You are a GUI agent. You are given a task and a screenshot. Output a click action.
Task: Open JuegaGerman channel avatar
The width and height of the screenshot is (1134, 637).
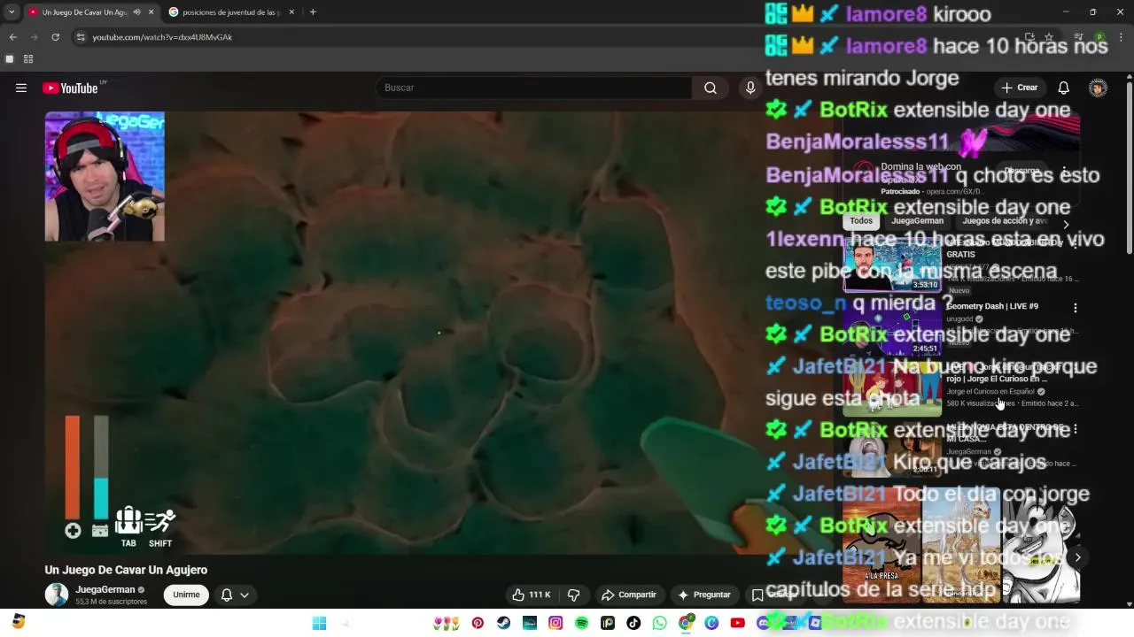(x=57, y=595)
